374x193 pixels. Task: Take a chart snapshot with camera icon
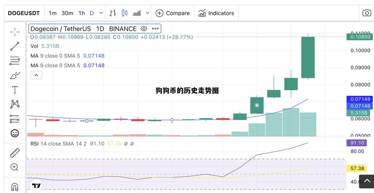point(367,13)
